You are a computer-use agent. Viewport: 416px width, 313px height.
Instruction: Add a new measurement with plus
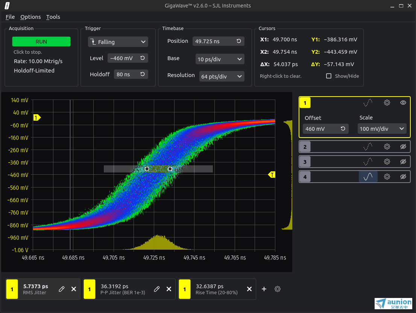tap(264, 289)
